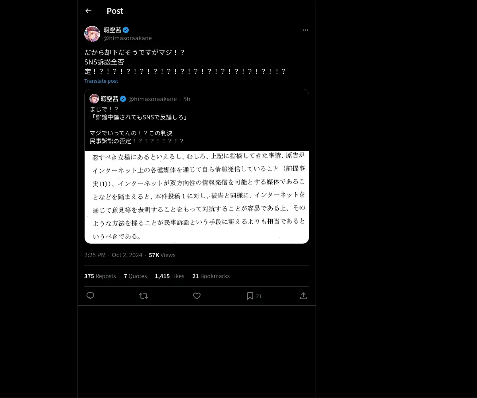
Task: Click the reply speech bubble icon
Action: pos(90,296)
